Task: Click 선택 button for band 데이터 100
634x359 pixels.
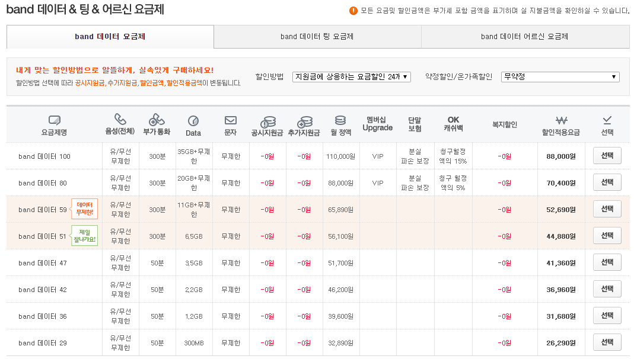Action: [x=606, y=156]
